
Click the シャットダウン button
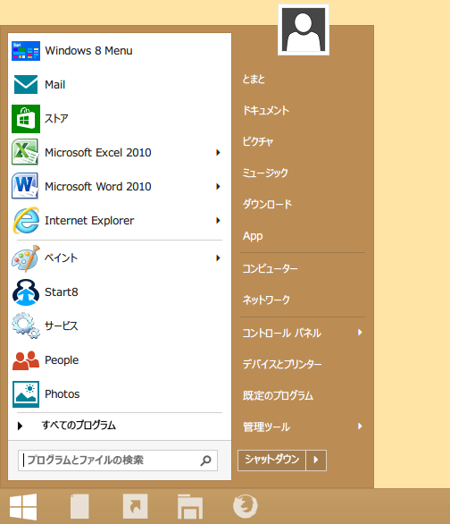click(271, 461)
